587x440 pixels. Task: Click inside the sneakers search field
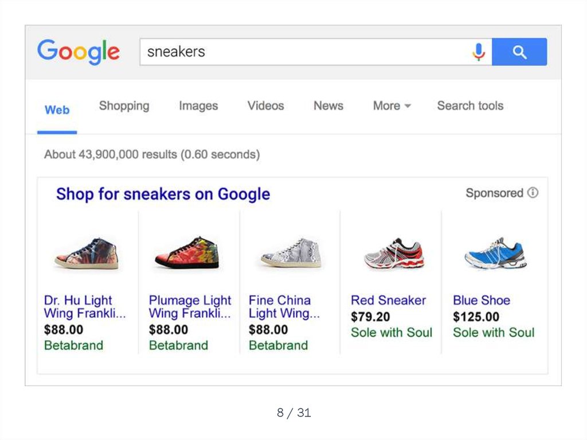[x=304, y=52]
